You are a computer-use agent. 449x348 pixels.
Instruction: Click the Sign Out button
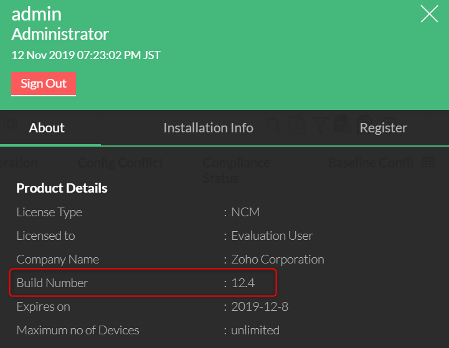click(44, 84)
